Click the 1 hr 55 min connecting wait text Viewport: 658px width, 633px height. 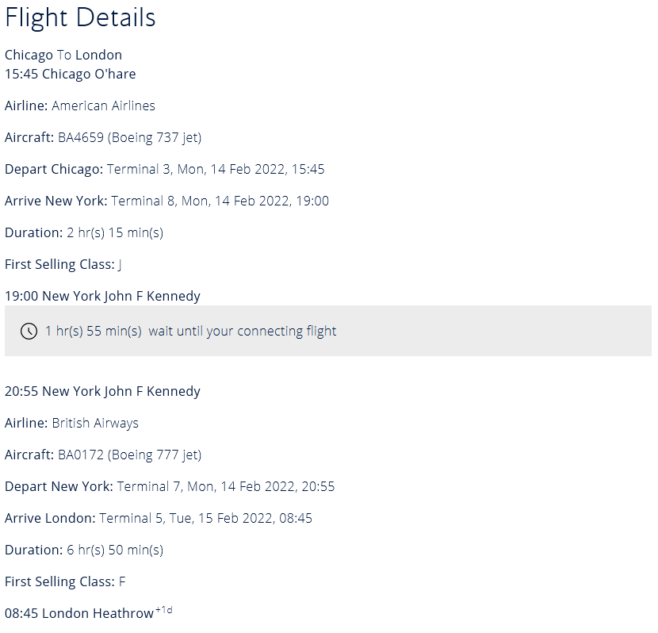pos(190,331)
